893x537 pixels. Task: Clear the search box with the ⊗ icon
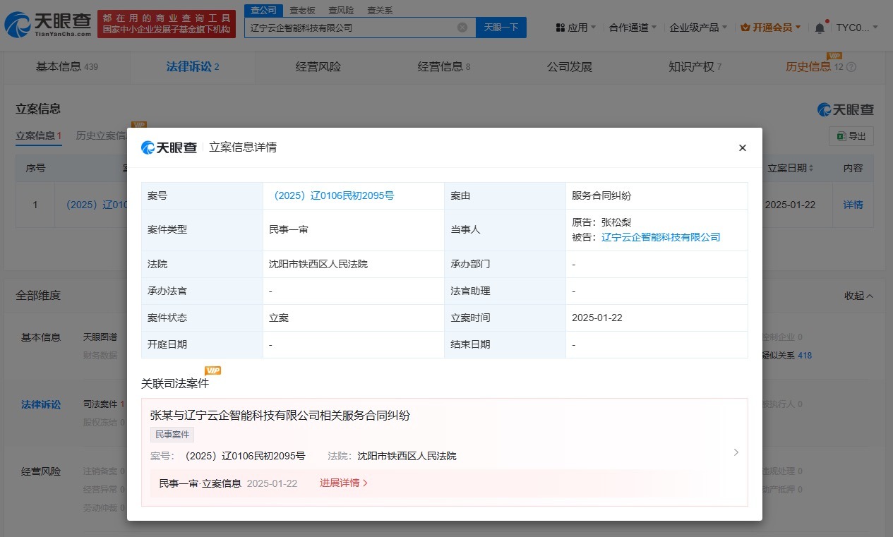pos(462,27)
